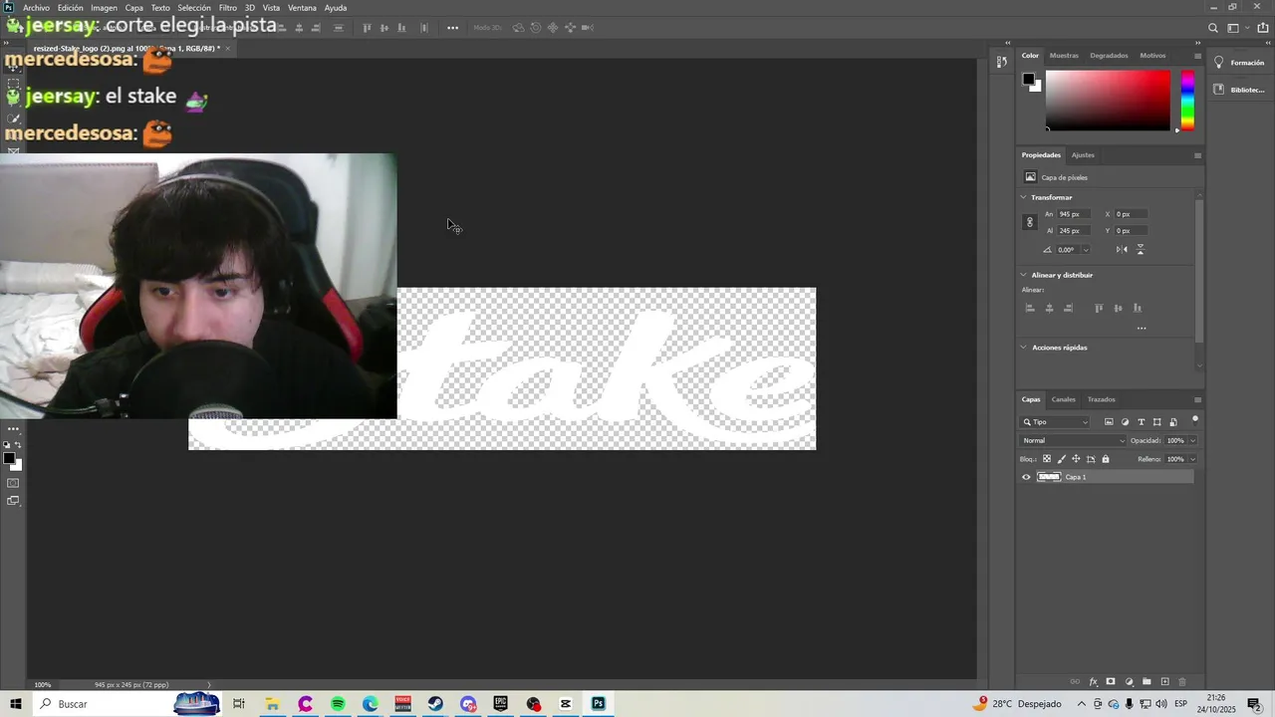Open Spotify from the taskbar

[x=338, y=704]
